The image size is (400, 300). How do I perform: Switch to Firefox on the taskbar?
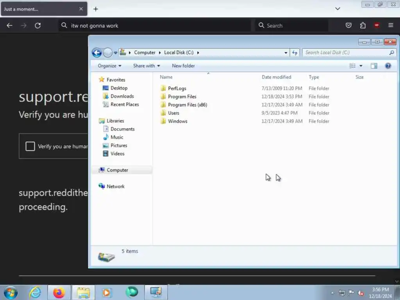[x=59, y=293]
